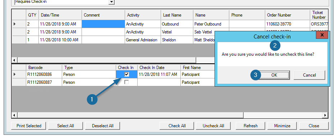Click the First Name column header
Screen dimensions: 336x137
pos(198,68)
